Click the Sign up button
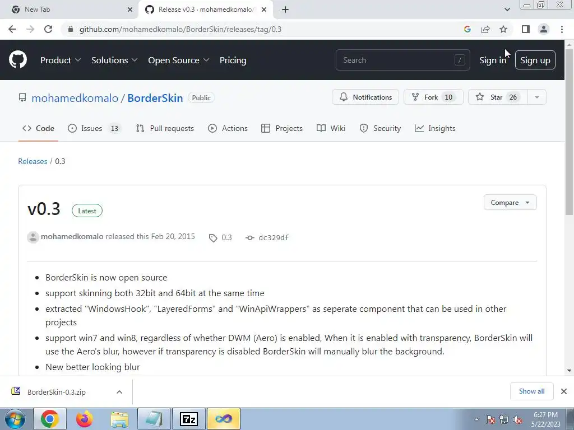The width and height of the screenshot is (574, 430). tap(535, 60)
